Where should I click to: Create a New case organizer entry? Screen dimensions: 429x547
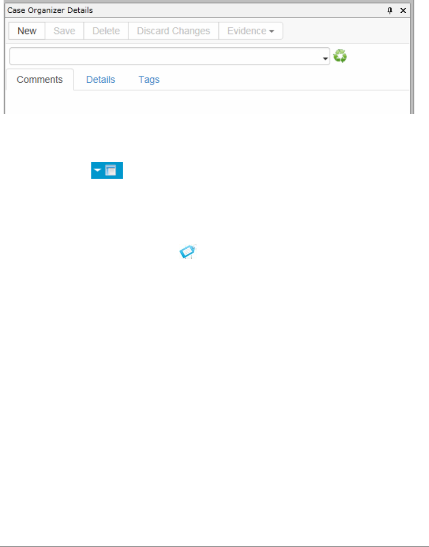[27, 31]
